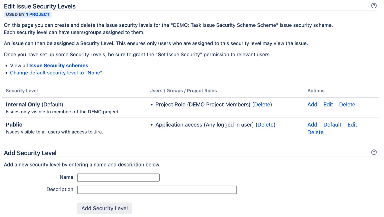Screen dimensions: 384x217
Task: Add users to the Public level
Action: coord(312,125)
